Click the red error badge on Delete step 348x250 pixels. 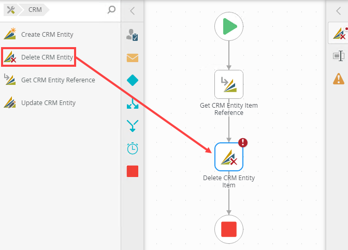243,143
